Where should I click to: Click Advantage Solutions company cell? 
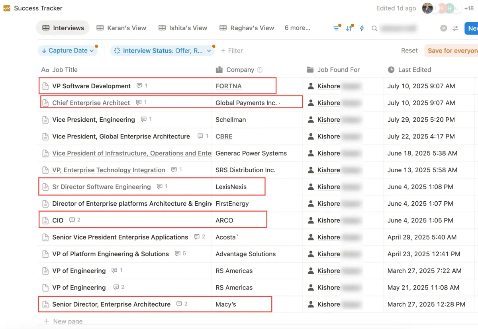(245, 254)
